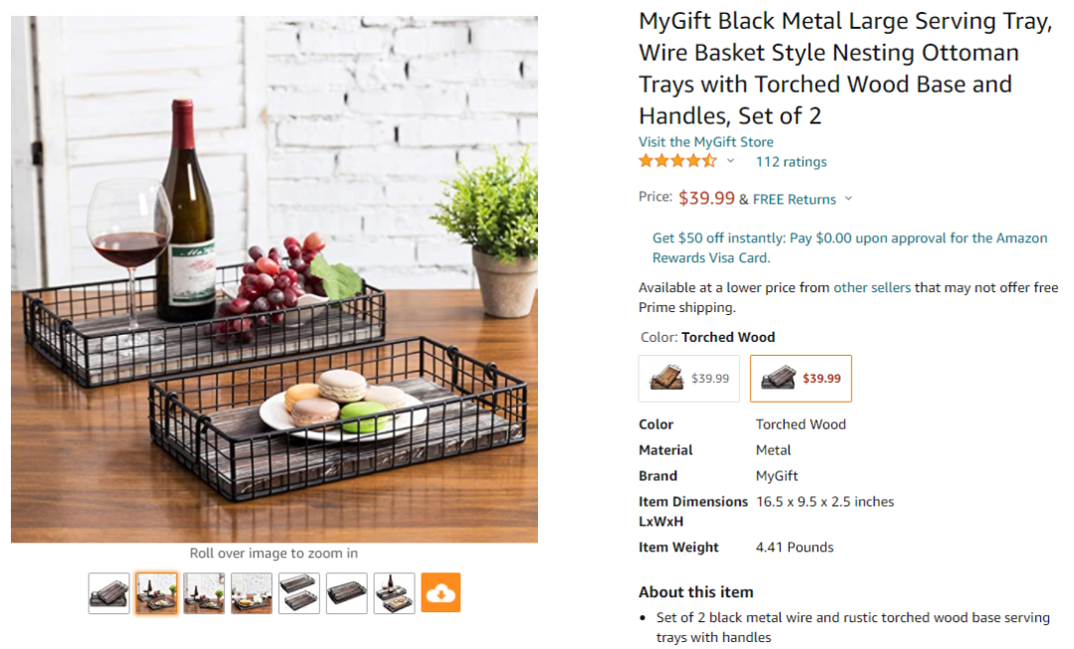The width and height of the screenshot is (1074, 649).
Task: Show the fifth thumbnail with two separated trays
Action: tap(298, 593)
